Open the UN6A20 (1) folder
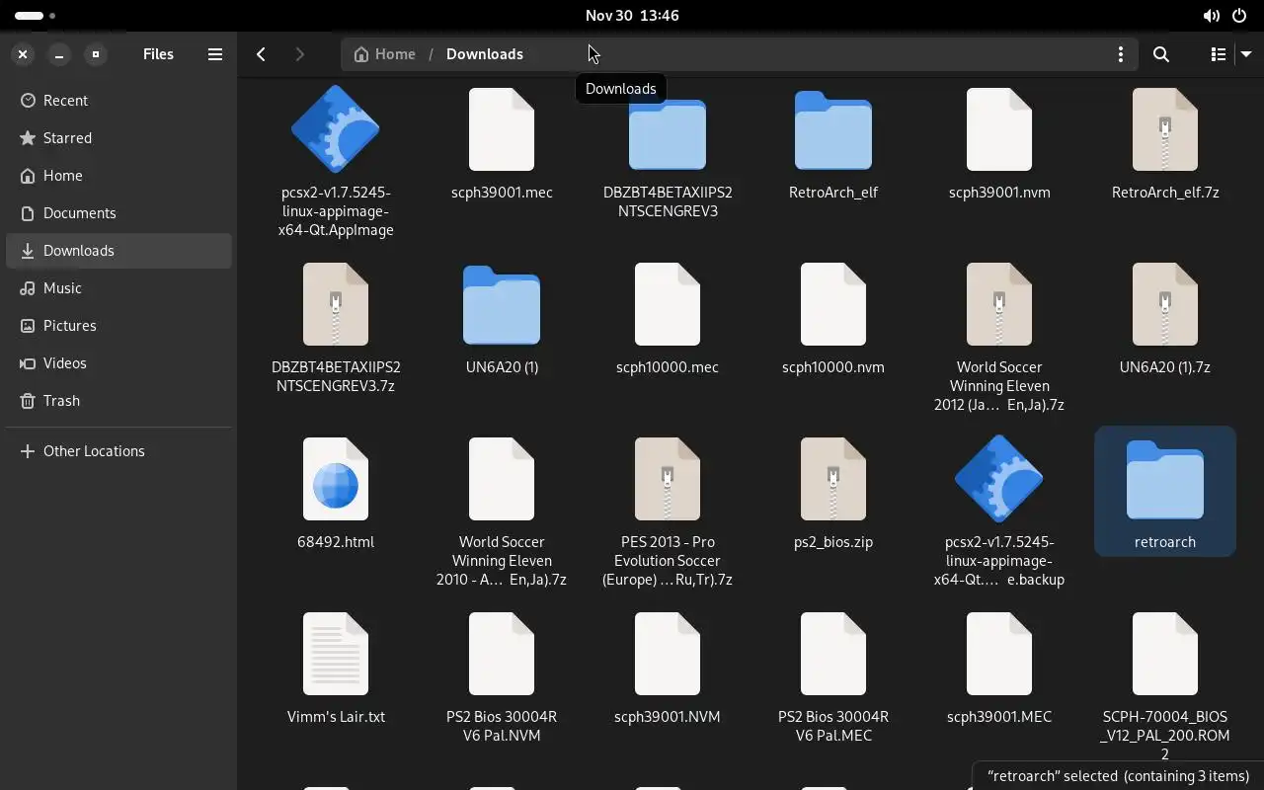This screenshot has height=790, width=1264. (502, 306)
